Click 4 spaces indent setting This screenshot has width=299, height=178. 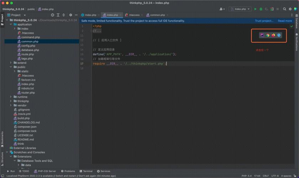286,176
